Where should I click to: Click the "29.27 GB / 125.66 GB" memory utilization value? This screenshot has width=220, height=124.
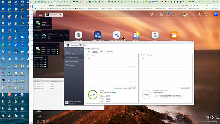(x=106, y=93)
